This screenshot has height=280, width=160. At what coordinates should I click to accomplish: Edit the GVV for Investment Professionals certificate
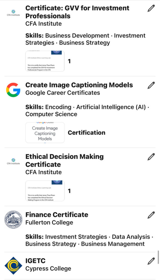point(151,8)
